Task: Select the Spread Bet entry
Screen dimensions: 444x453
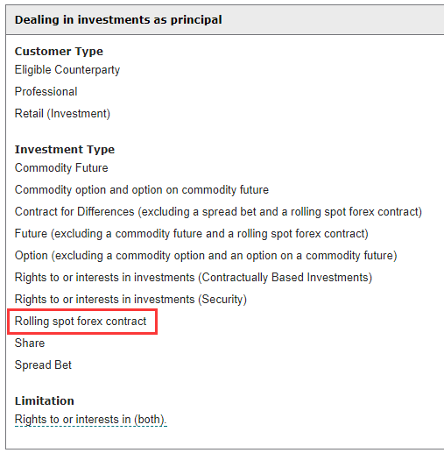Action: click(43, 365)
